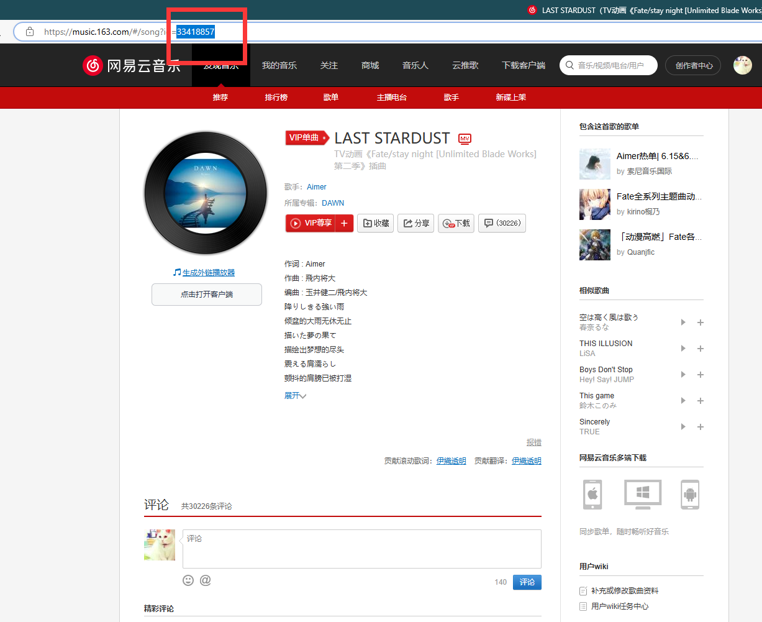762x622 pixels.
Task: Click 伊織透明 lyric contributor link
Action: [x=451, y=461]
